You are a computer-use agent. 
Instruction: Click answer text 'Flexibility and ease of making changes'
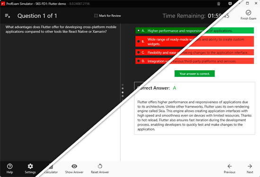pos(198,52)
